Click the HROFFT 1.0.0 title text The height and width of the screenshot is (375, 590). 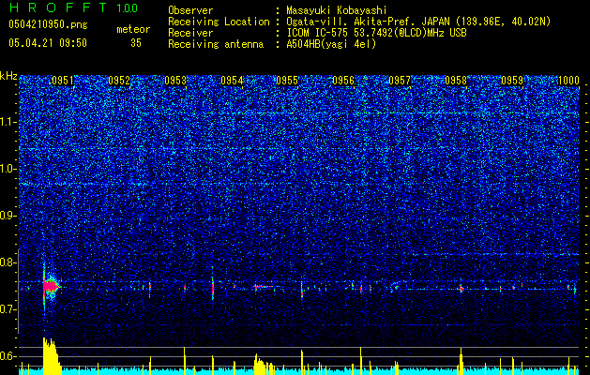pos(74,7)
